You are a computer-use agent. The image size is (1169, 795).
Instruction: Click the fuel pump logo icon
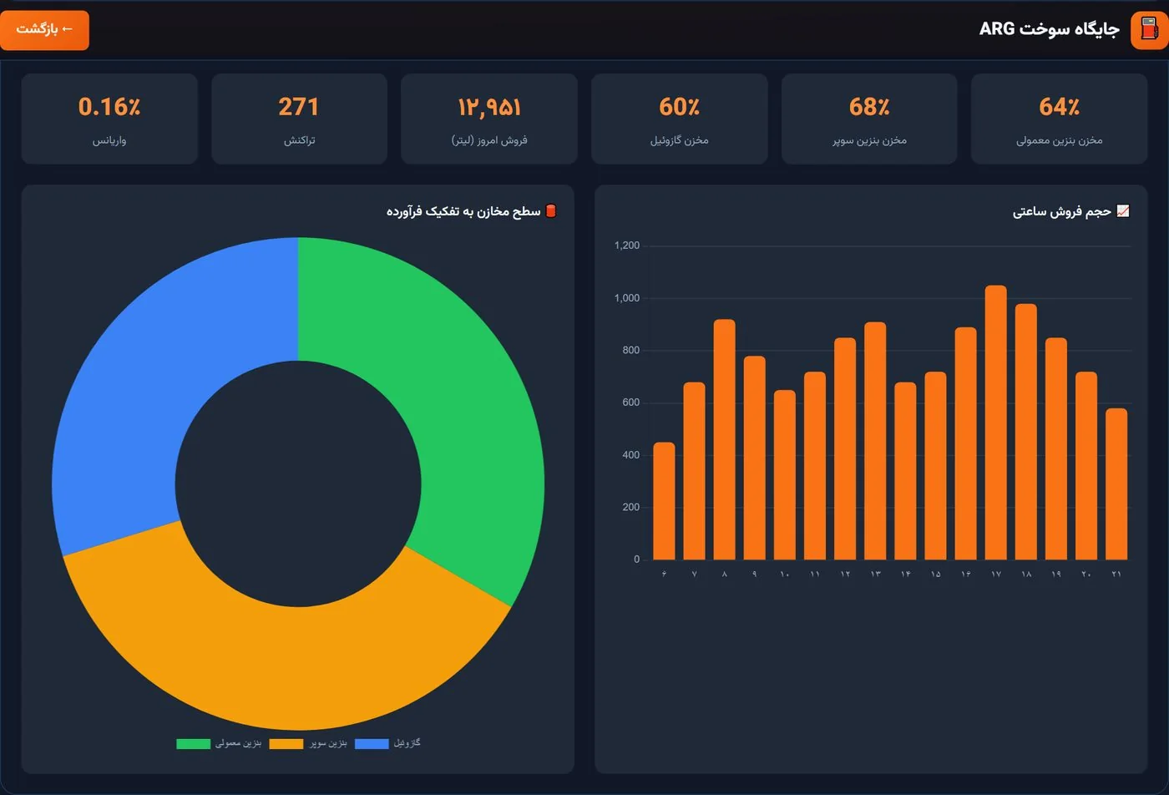point(1149,30)
